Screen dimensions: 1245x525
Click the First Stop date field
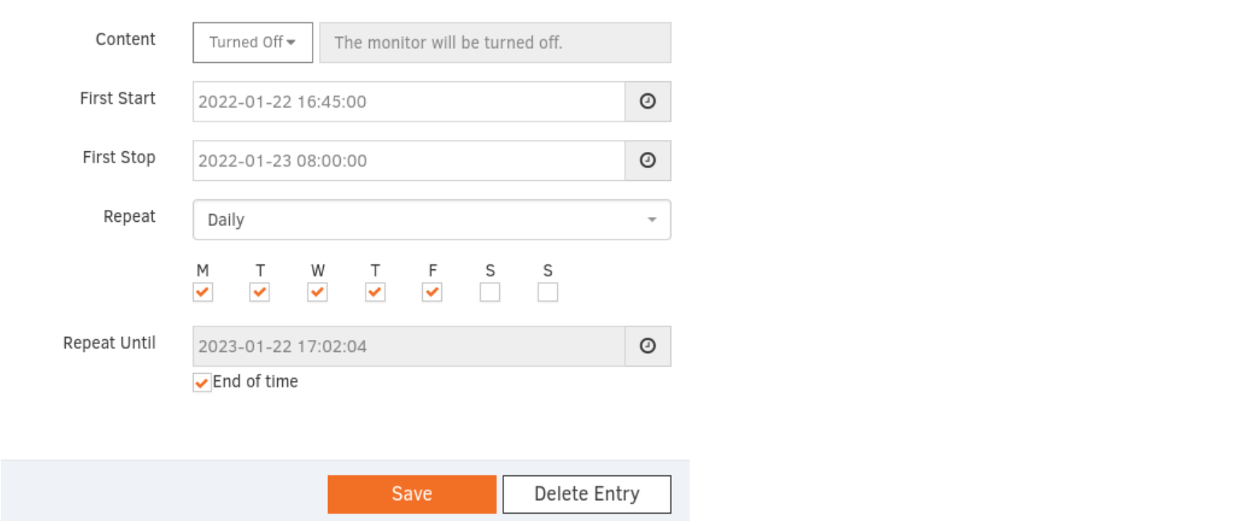[x=402, y=160]
